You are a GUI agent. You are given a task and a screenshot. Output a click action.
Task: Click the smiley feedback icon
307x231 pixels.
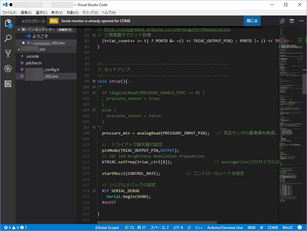click(x=300, y=227)
